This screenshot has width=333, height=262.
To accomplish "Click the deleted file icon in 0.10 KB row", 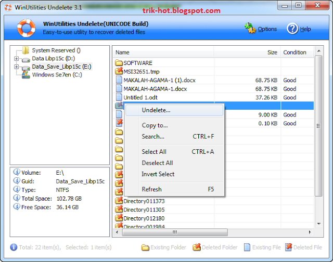I will (119, 123).
